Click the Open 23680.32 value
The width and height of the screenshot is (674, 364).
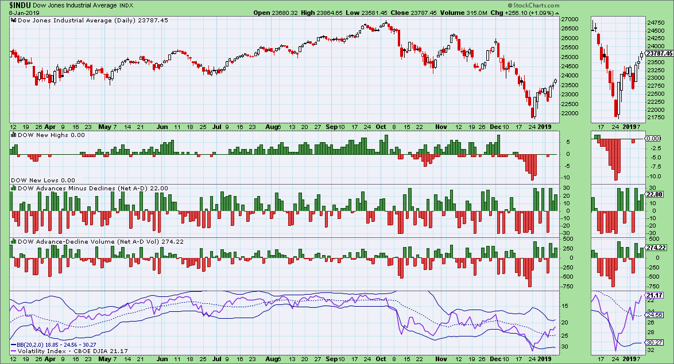click(x=275, y=13)
